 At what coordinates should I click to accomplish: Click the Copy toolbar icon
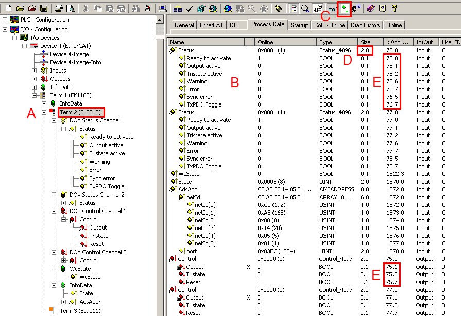coord(97,9)
